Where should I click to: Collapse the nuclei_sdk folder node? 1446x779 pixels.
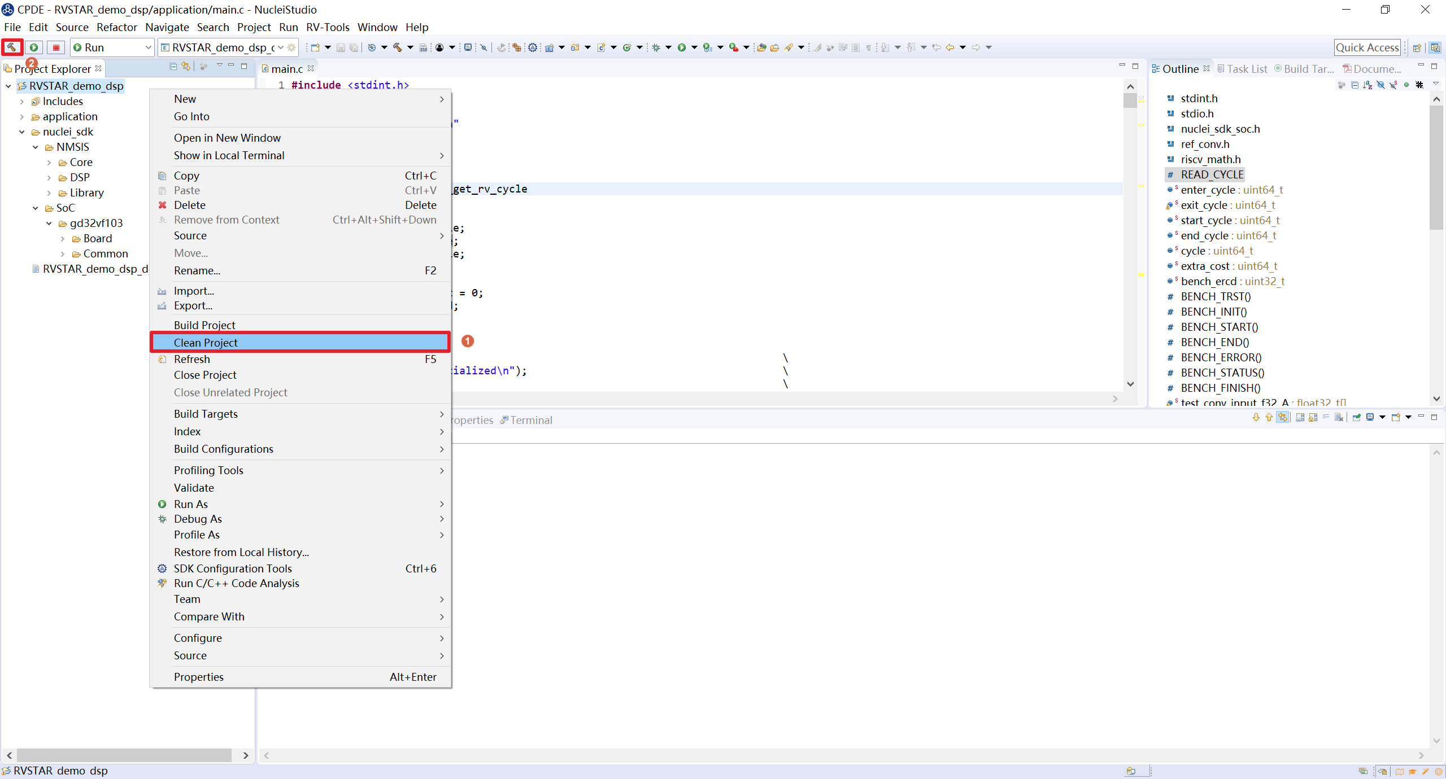pyautogui.click(x=22, y=132)
